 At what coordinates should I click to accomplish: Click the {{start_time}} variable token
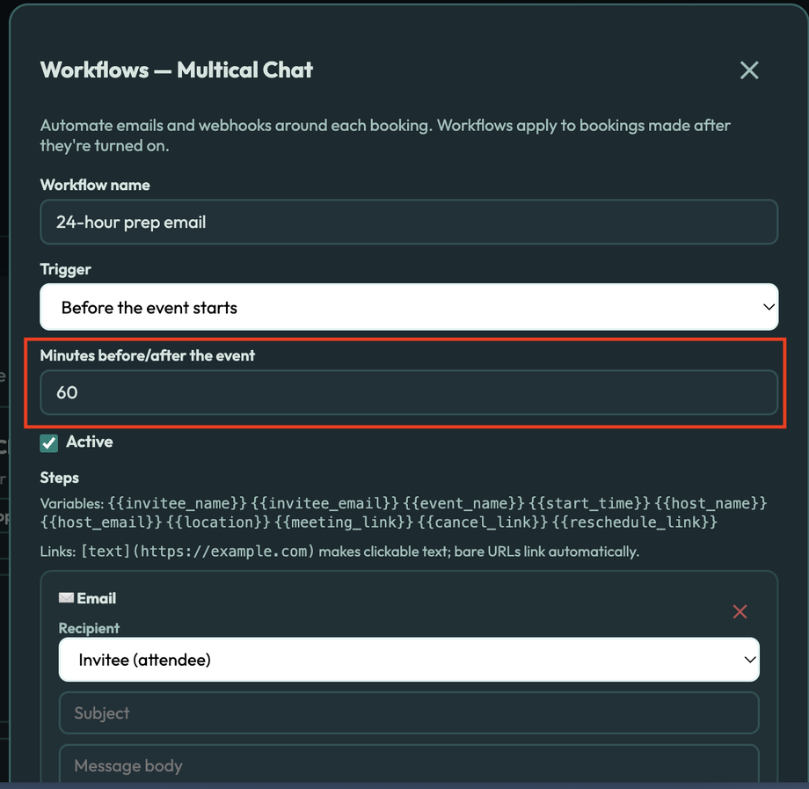point(590,503)
